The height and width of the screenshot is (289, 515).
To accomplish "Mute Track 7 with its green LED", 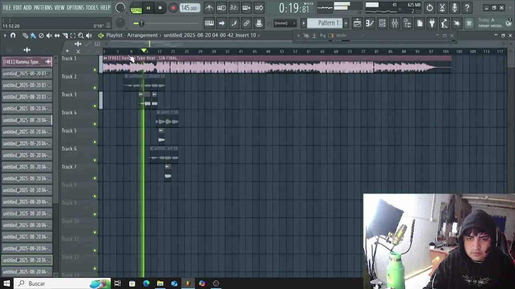I will (95, 178).
